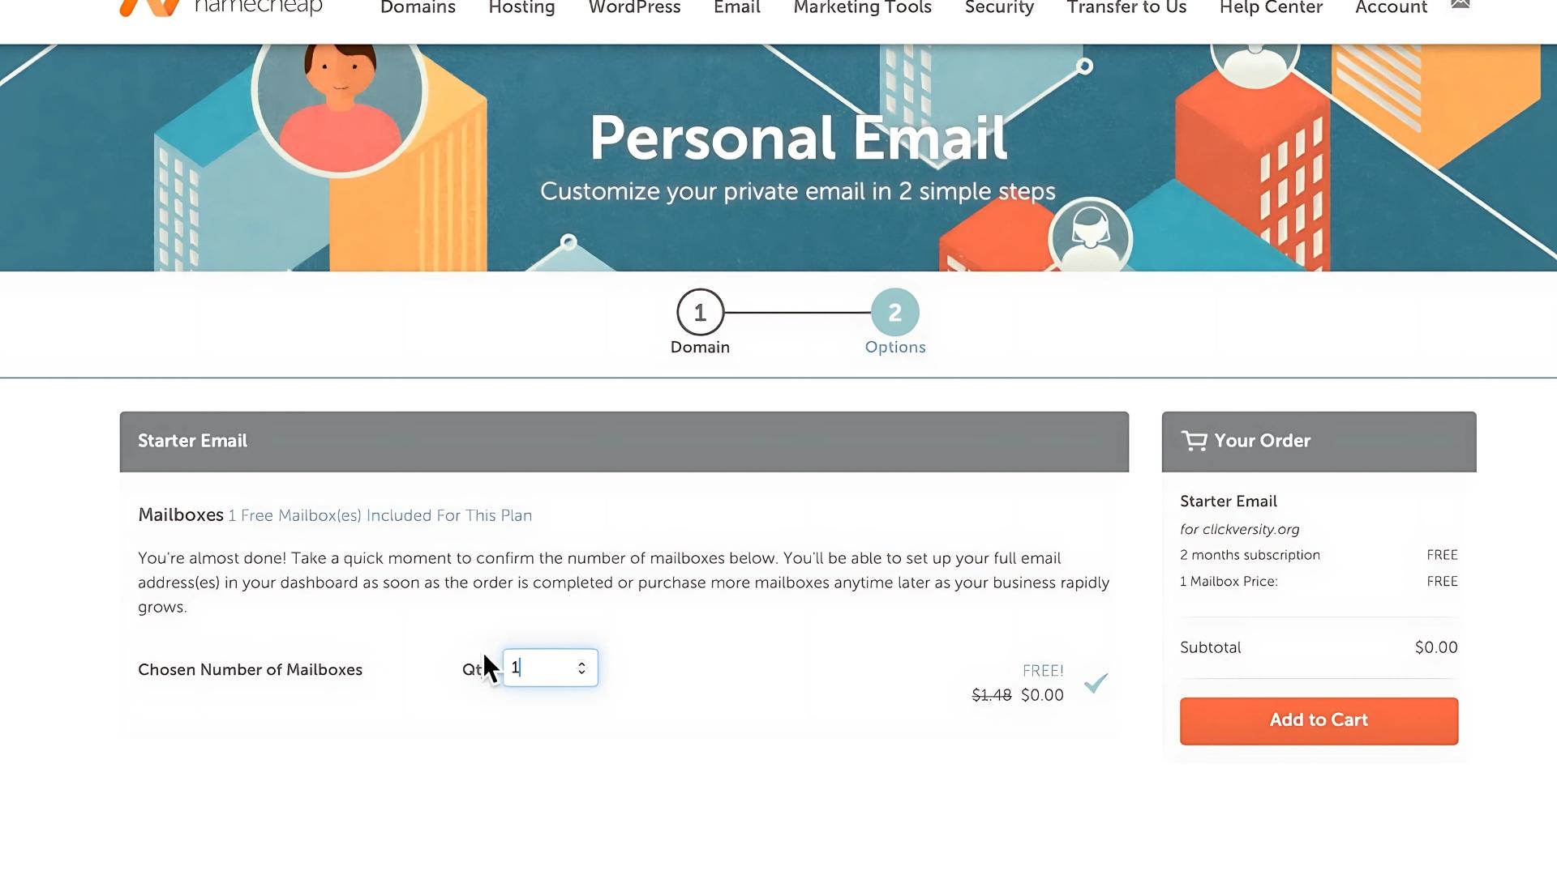The image size is (1557, 875).
Task: Open the Email menu
Action: point(737,8)
